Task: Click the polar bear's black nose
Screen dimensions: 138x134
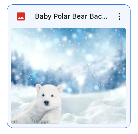Action: tap(47, 103)
